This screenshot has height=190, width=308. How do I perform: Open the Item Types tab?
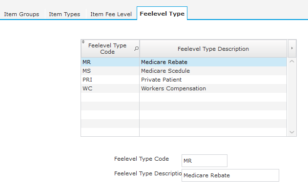pos(64,14)
